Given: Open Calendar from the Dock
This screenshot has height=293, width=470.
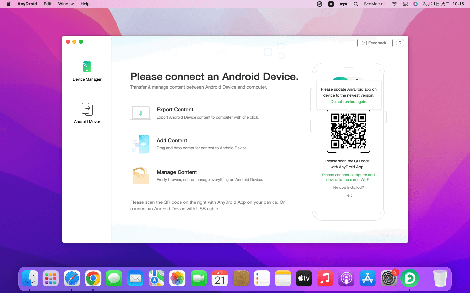Looking at the screenshot, I should tap(220, 278).
